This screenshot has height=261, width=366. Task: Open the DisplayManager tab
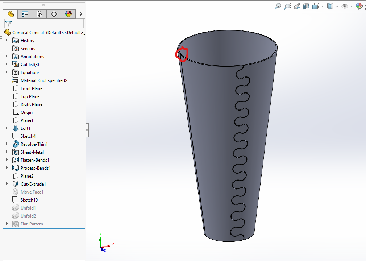[x=68, y=14]
